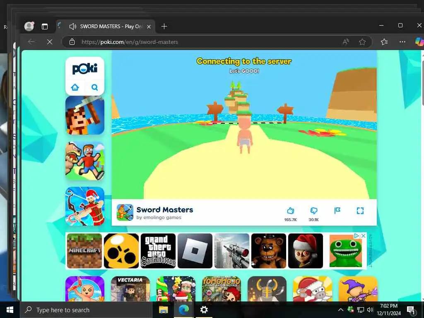The image size is (424, 318).
Task: Open the Vectaria game tile
Action: 130,289
